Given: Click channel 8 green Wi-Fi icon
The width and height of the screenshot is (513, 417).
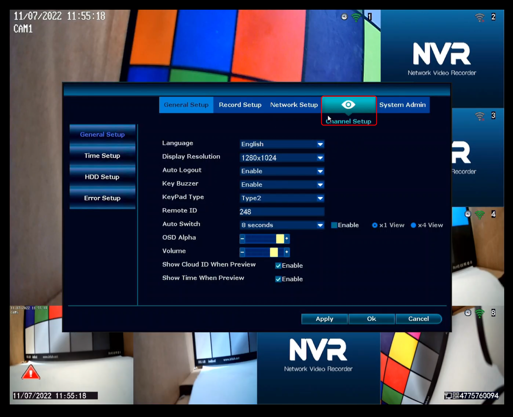Looking at the screenshot, I should coord(480,313).
